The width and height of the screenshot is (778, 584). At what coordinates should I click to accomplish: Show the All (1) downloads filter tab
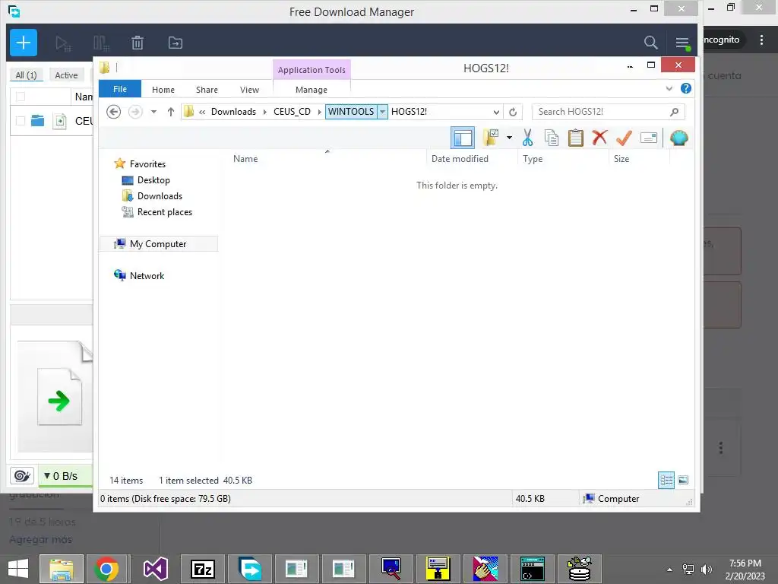tap(27, 75)
